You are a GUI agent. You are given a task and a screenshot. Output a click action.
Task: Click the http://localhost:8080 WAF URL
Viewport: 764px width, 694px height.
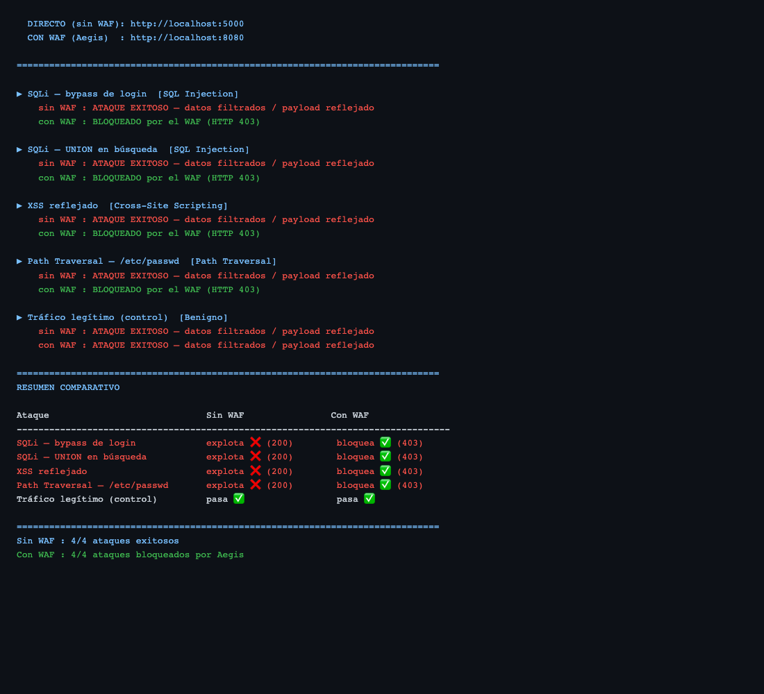(187, 38)
